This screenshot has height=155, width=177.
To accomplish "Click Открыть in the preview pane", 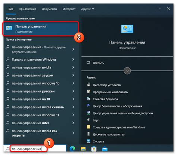I will 98,63.
